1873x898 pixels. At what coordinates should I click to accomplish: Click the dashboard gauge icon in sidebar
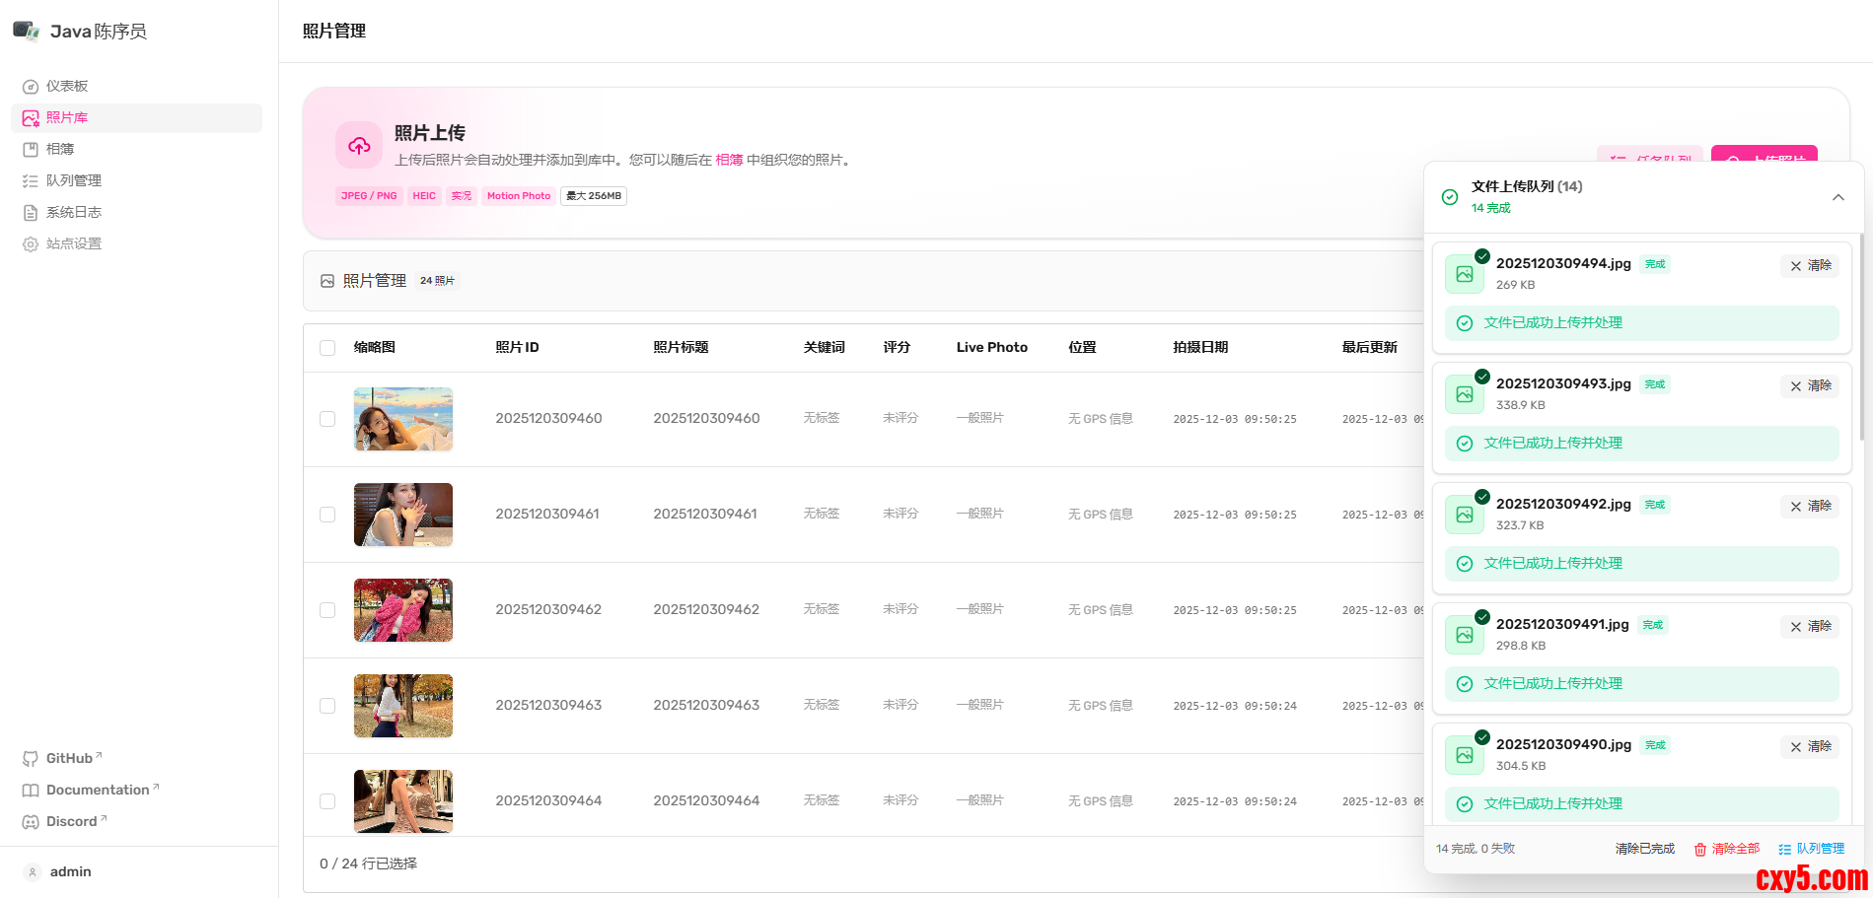31,87
